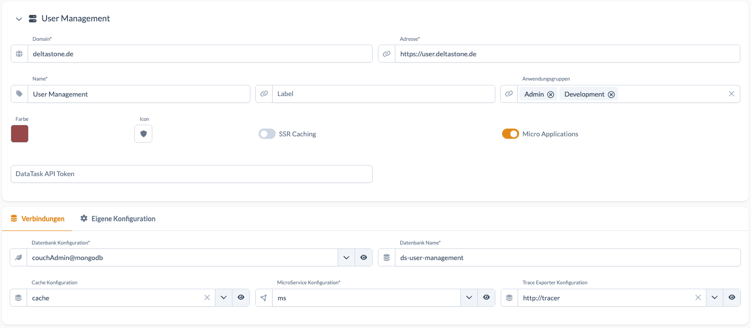Switch to the Eigene Konfiguration tab
This screenshot has width=751, height=328.
(x=118, y=219)
